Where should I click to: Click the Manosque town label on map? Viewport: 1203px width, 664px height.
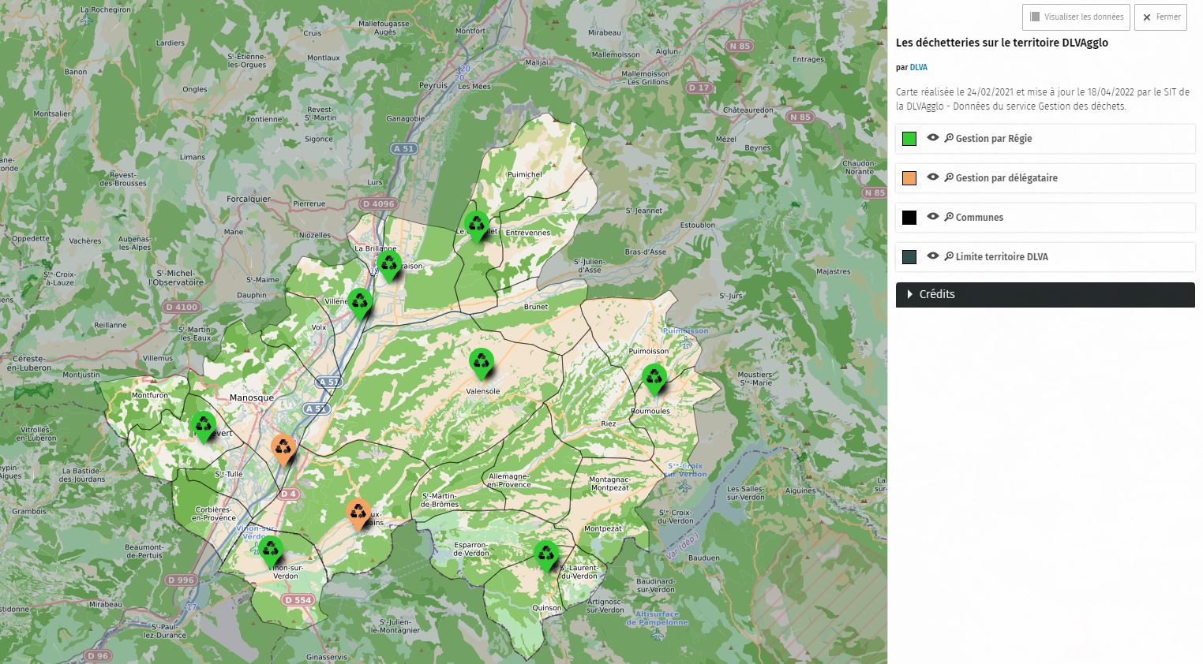(252, 398)
